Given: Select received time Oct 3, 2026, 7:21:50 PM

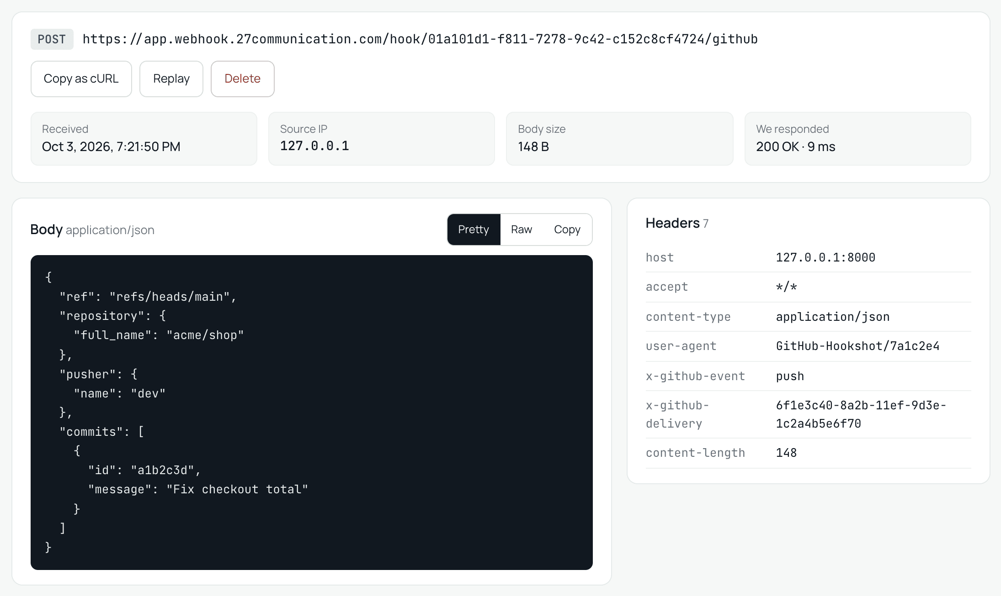Looking at the screenshot, I should tap(111, 146).
